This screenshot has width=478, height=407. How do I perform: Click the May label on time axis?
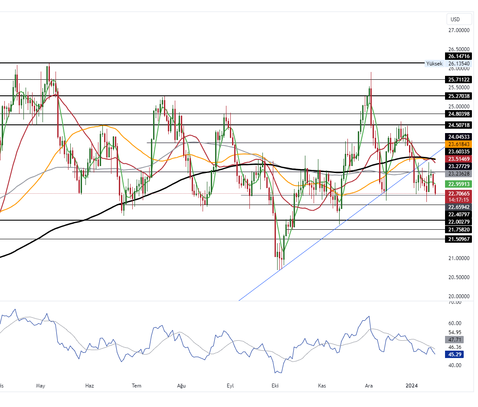(41, 386)
